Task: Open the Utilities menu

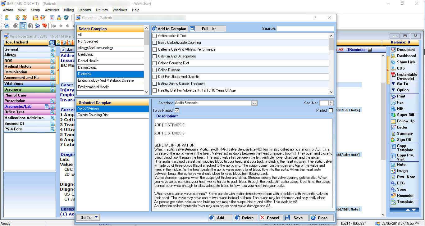Action: tap(102, 10)
